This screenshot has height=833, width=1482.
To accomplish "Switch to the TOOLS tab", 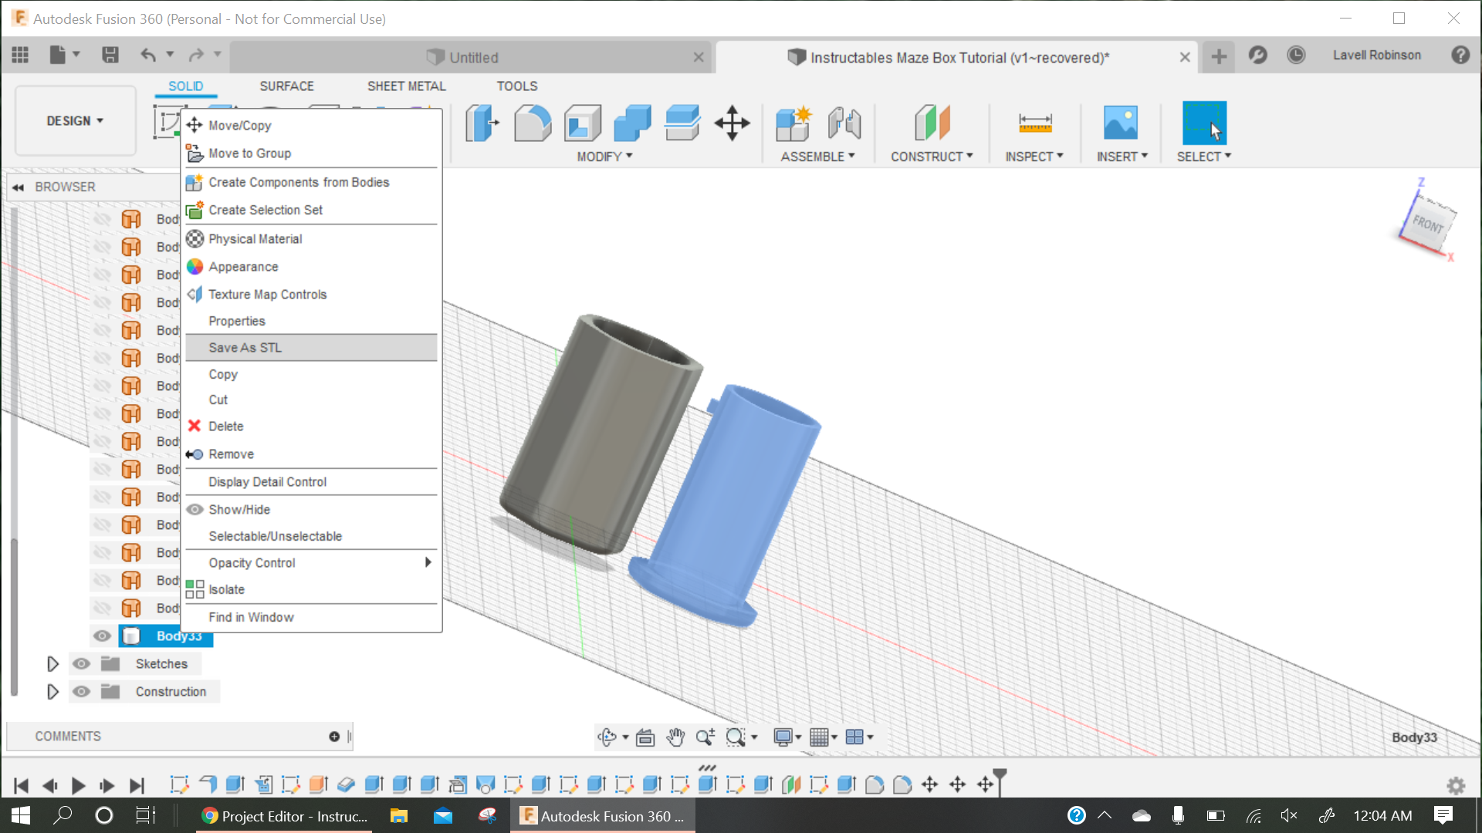I will point(516,86).
